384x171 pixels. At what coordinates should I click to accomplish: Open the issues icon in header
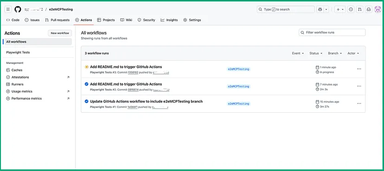tap(351, 10)
